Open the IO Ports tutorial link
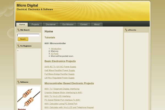This screenshot has height=110, width=165. pos(55,54)
